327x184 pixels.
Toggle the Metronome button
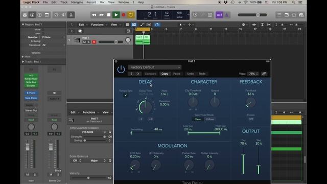tap(227, 15)
